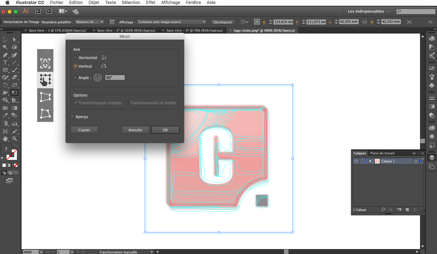Switch to Sans titre - 3 document tab
437x254 pixels.
click(x=194, y=30)
